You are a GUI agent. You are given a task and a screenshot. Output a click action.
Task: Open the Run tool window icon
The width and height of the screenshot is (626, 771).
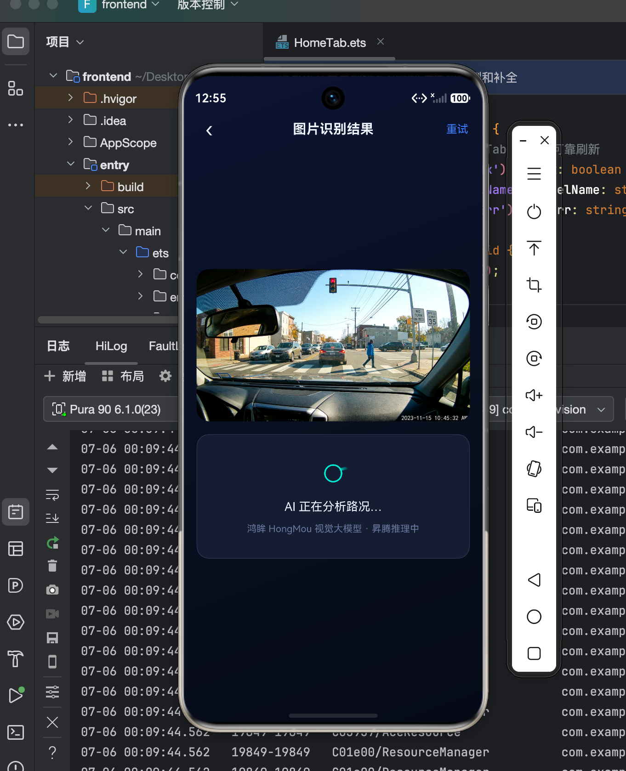pos(16,695)
